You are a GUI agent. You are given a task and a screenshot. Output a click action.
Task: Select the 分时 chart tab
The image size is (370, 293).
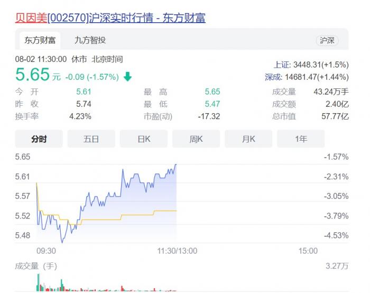[x=39, y=139]
